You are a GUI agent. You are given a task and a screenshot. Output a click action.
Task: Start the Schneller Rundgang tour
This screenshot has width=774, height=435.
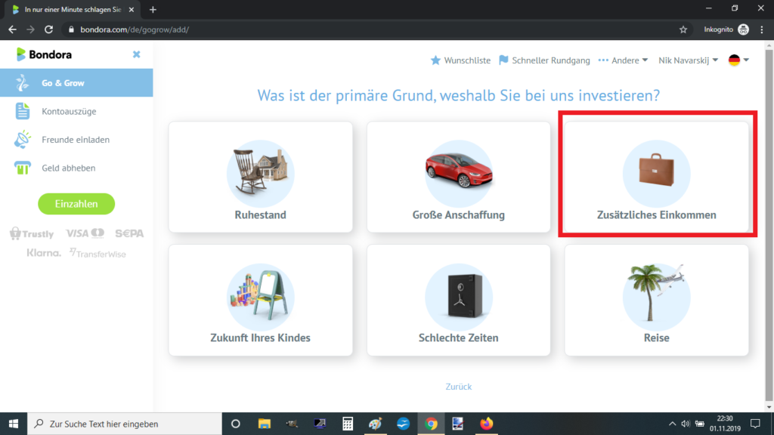544,60
